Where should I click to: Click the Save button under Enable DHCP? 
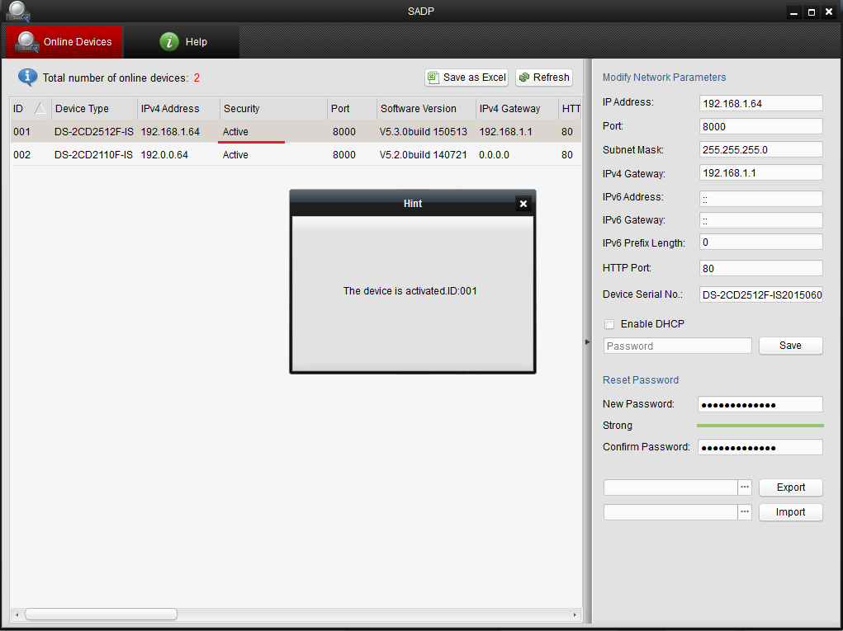pos(790,345)
